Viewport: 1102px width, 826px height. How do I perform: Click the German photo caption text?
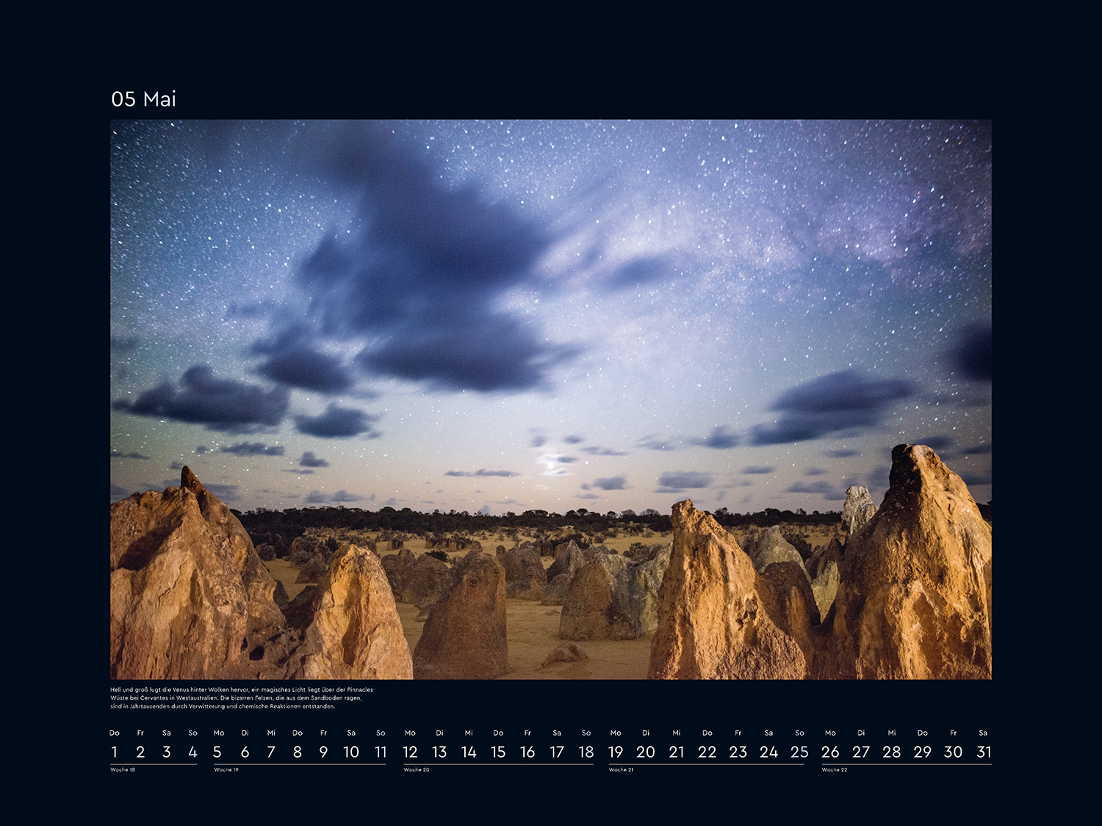coord(242,698)
